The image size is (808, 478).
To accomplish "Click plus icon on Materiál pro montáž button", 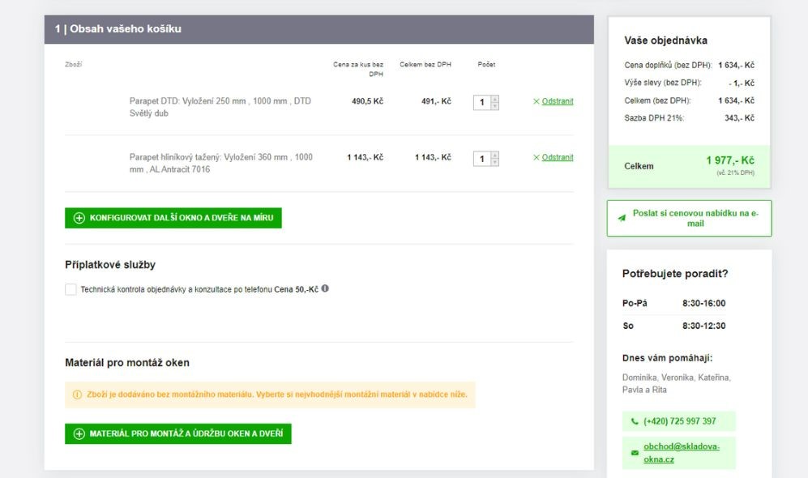I will [x=79, y=434].
